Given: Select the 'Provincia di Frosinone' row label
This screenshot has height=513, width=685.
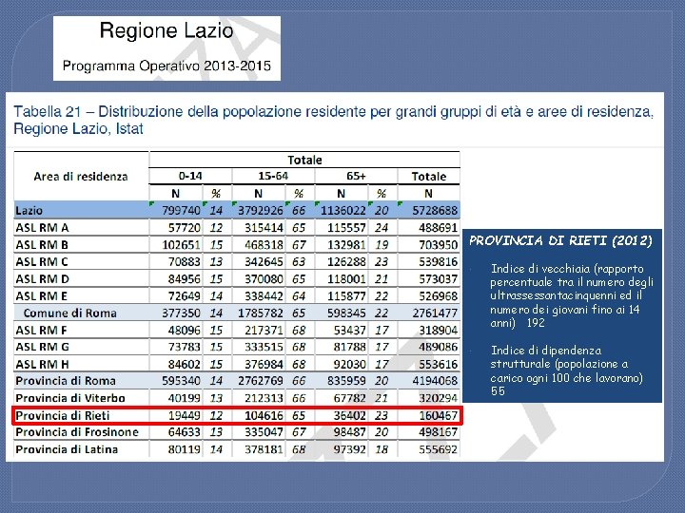Looking at the screenshot, I should (77, 432).
